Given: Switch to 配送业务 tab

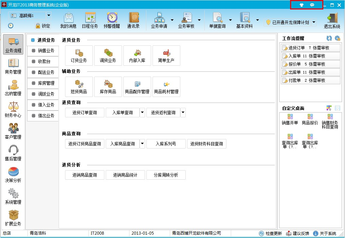Looking at the screenshot, I should (43, 72).
